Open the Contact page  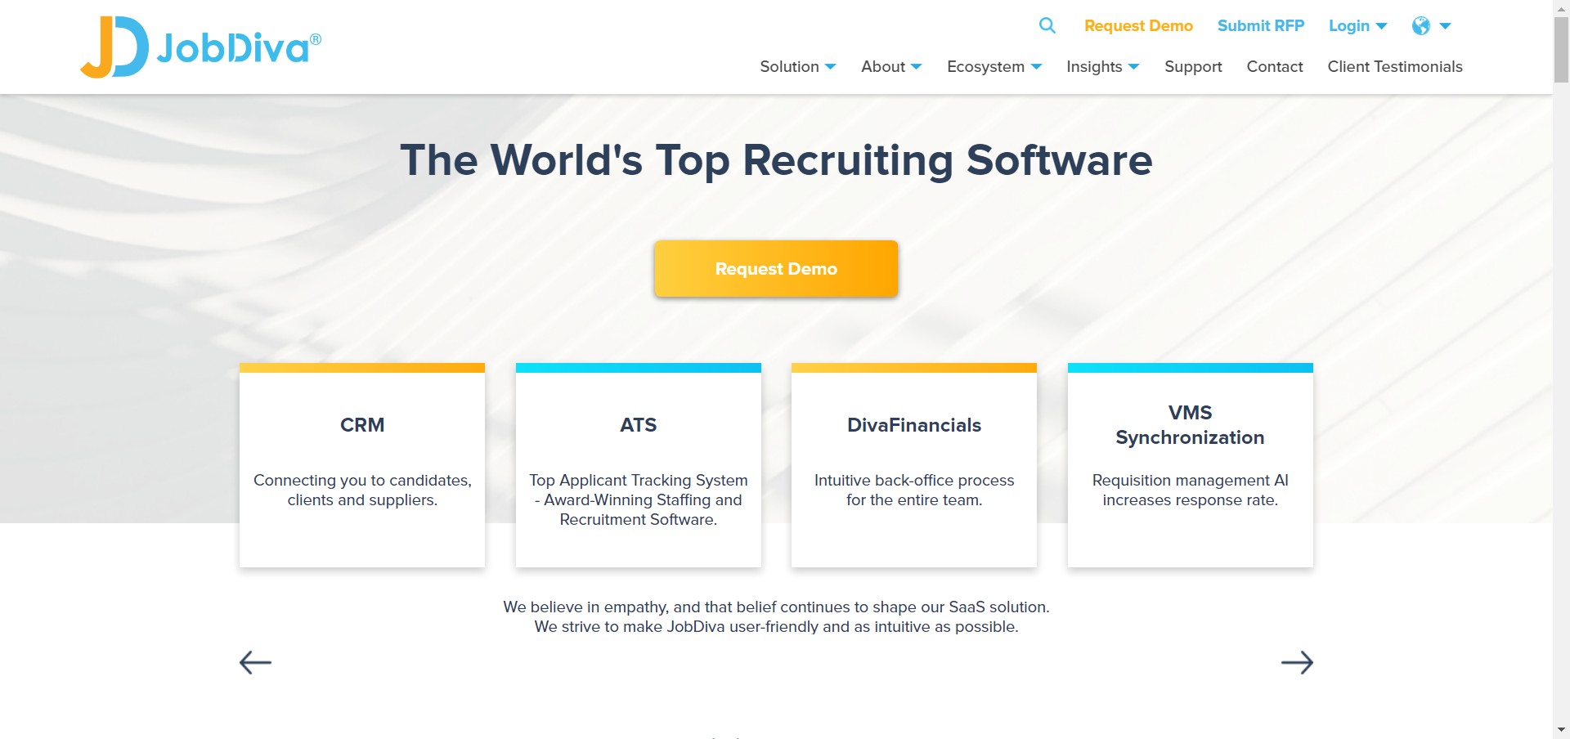click(1274, 67)
